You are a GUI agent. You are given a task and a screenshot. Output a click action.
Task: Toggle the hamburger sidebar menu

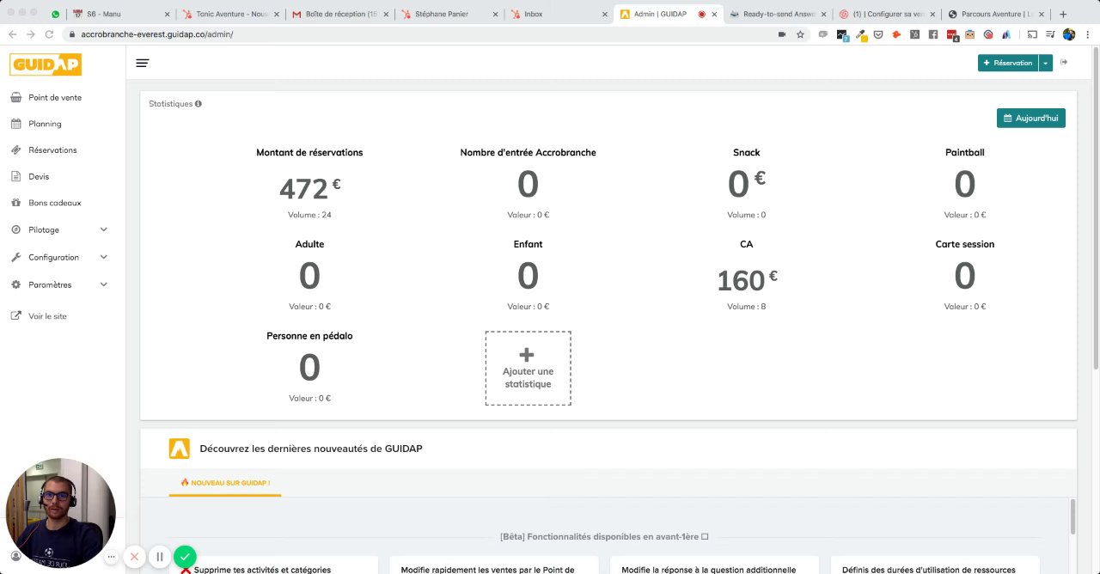143,63
